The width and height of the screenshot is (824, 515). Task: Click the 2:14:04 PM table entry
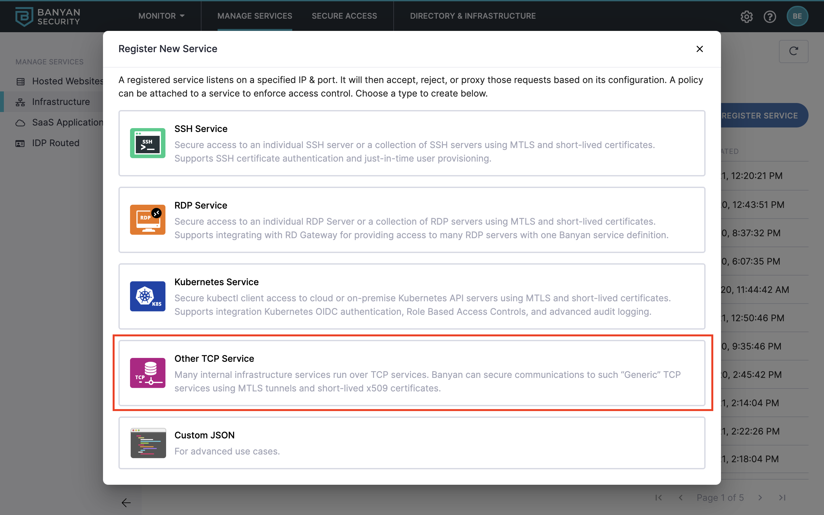[x=750, y=403]
